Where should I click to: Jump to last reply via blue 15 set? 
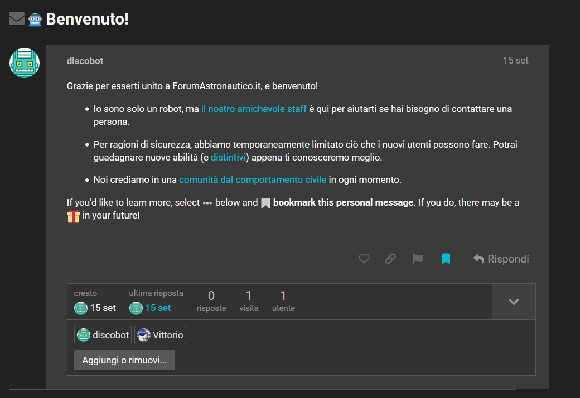coord(158,308)
